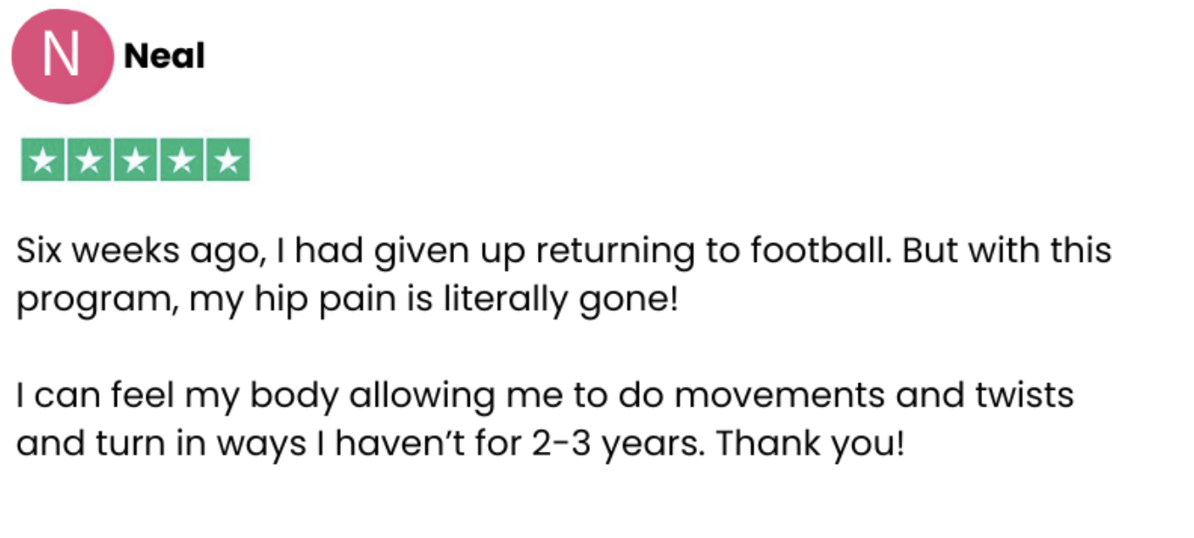Click the first green rating star
The image size is (1194, 538).
42,160
